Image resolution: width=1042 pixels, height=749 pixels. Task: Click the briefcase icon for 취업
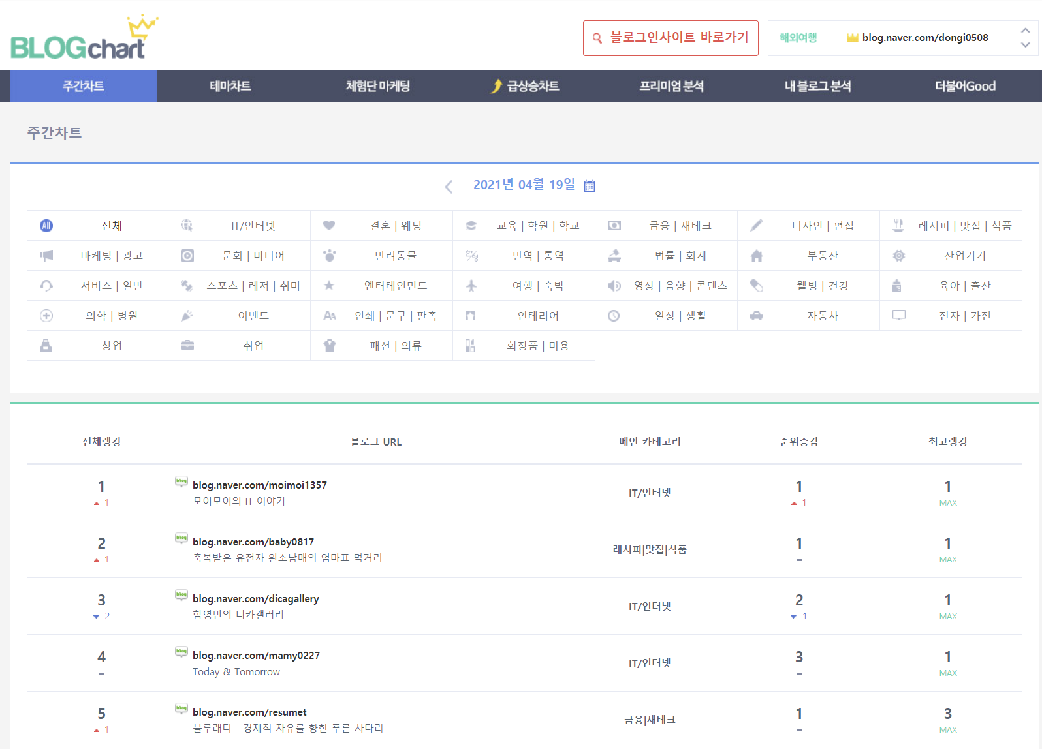[x=187, y=346]
